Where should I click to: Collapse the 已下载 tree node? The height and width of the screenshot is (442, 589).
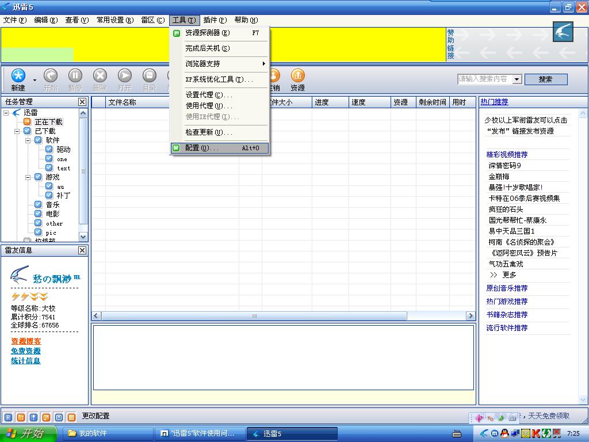coord(17,131)
